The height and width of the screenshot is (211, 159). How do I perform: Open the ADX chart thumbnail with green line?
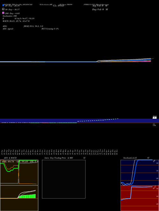pyautogui.click(x=19, y=173)
